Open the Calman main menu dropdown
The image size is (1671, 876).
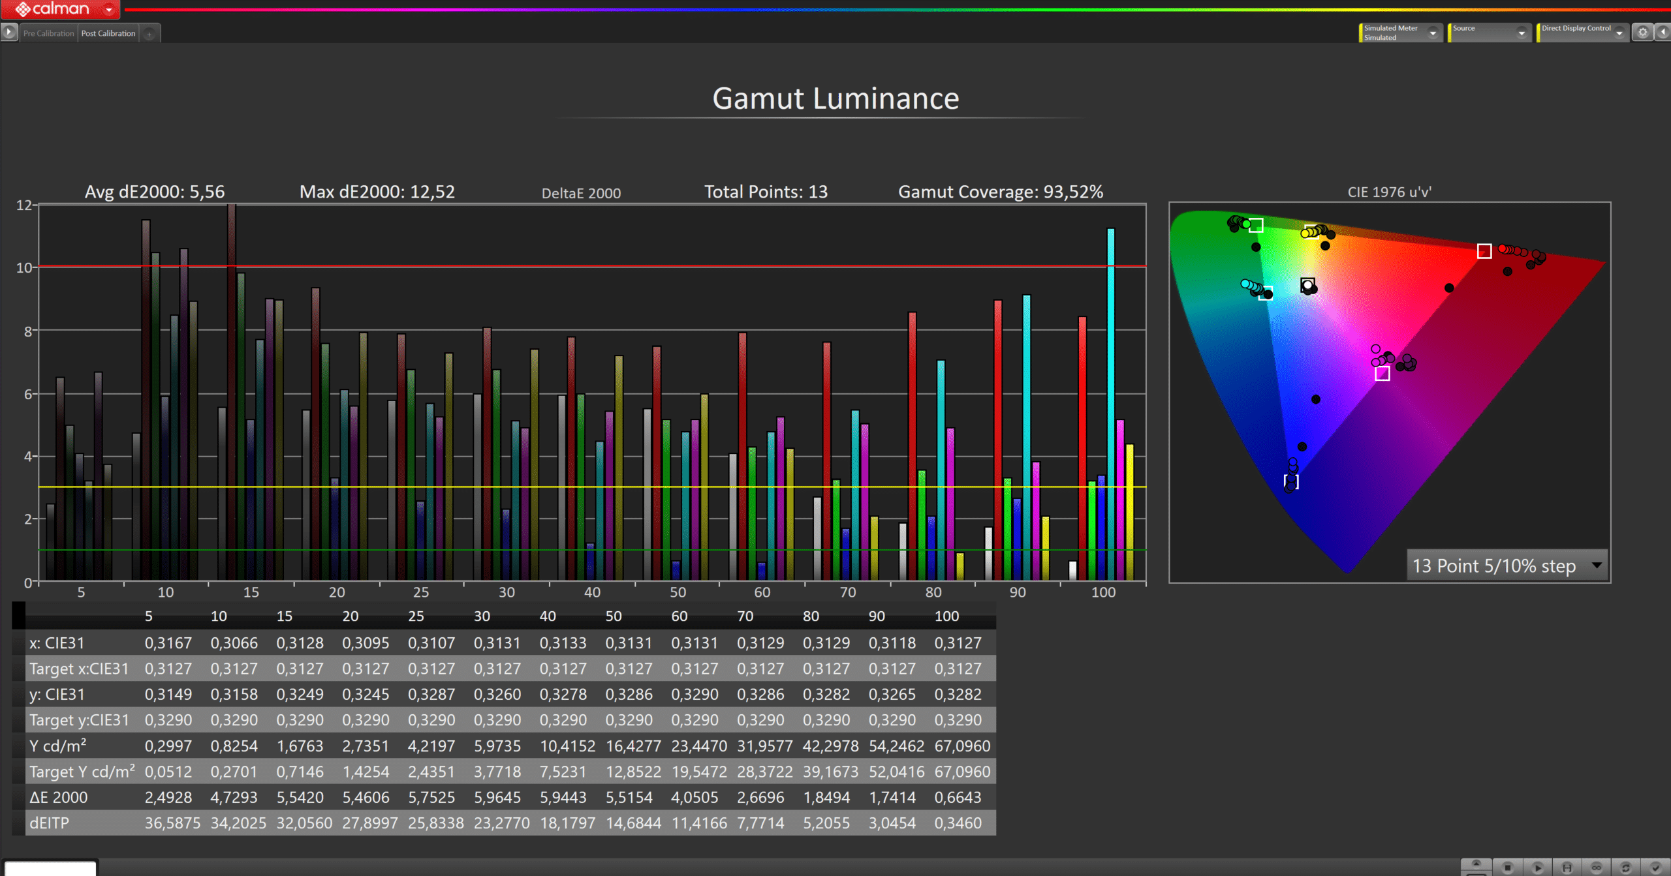(x=109, y=10)
